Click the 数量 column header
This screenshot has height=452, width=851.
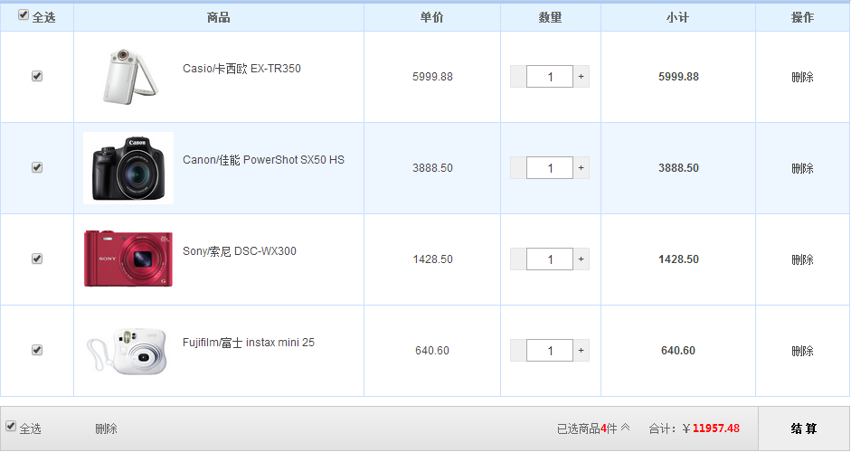[551, 17]
